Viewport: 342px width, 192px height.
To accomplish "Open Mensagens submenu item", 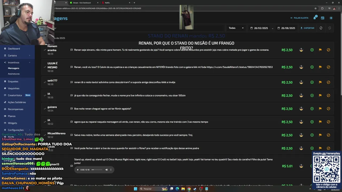I will (x=14, y=68).
